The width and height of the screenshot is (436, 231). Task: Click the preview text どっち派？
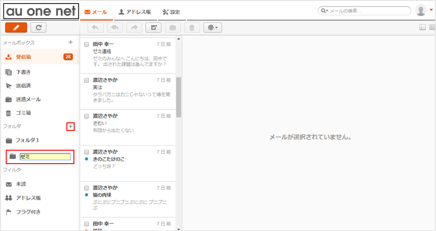104,166
